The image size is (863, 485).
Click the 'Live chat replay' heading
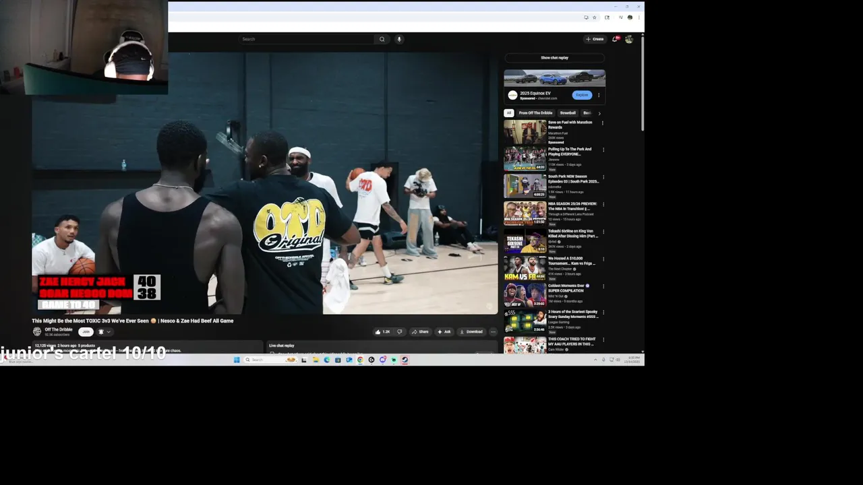(x=282, y=346)
